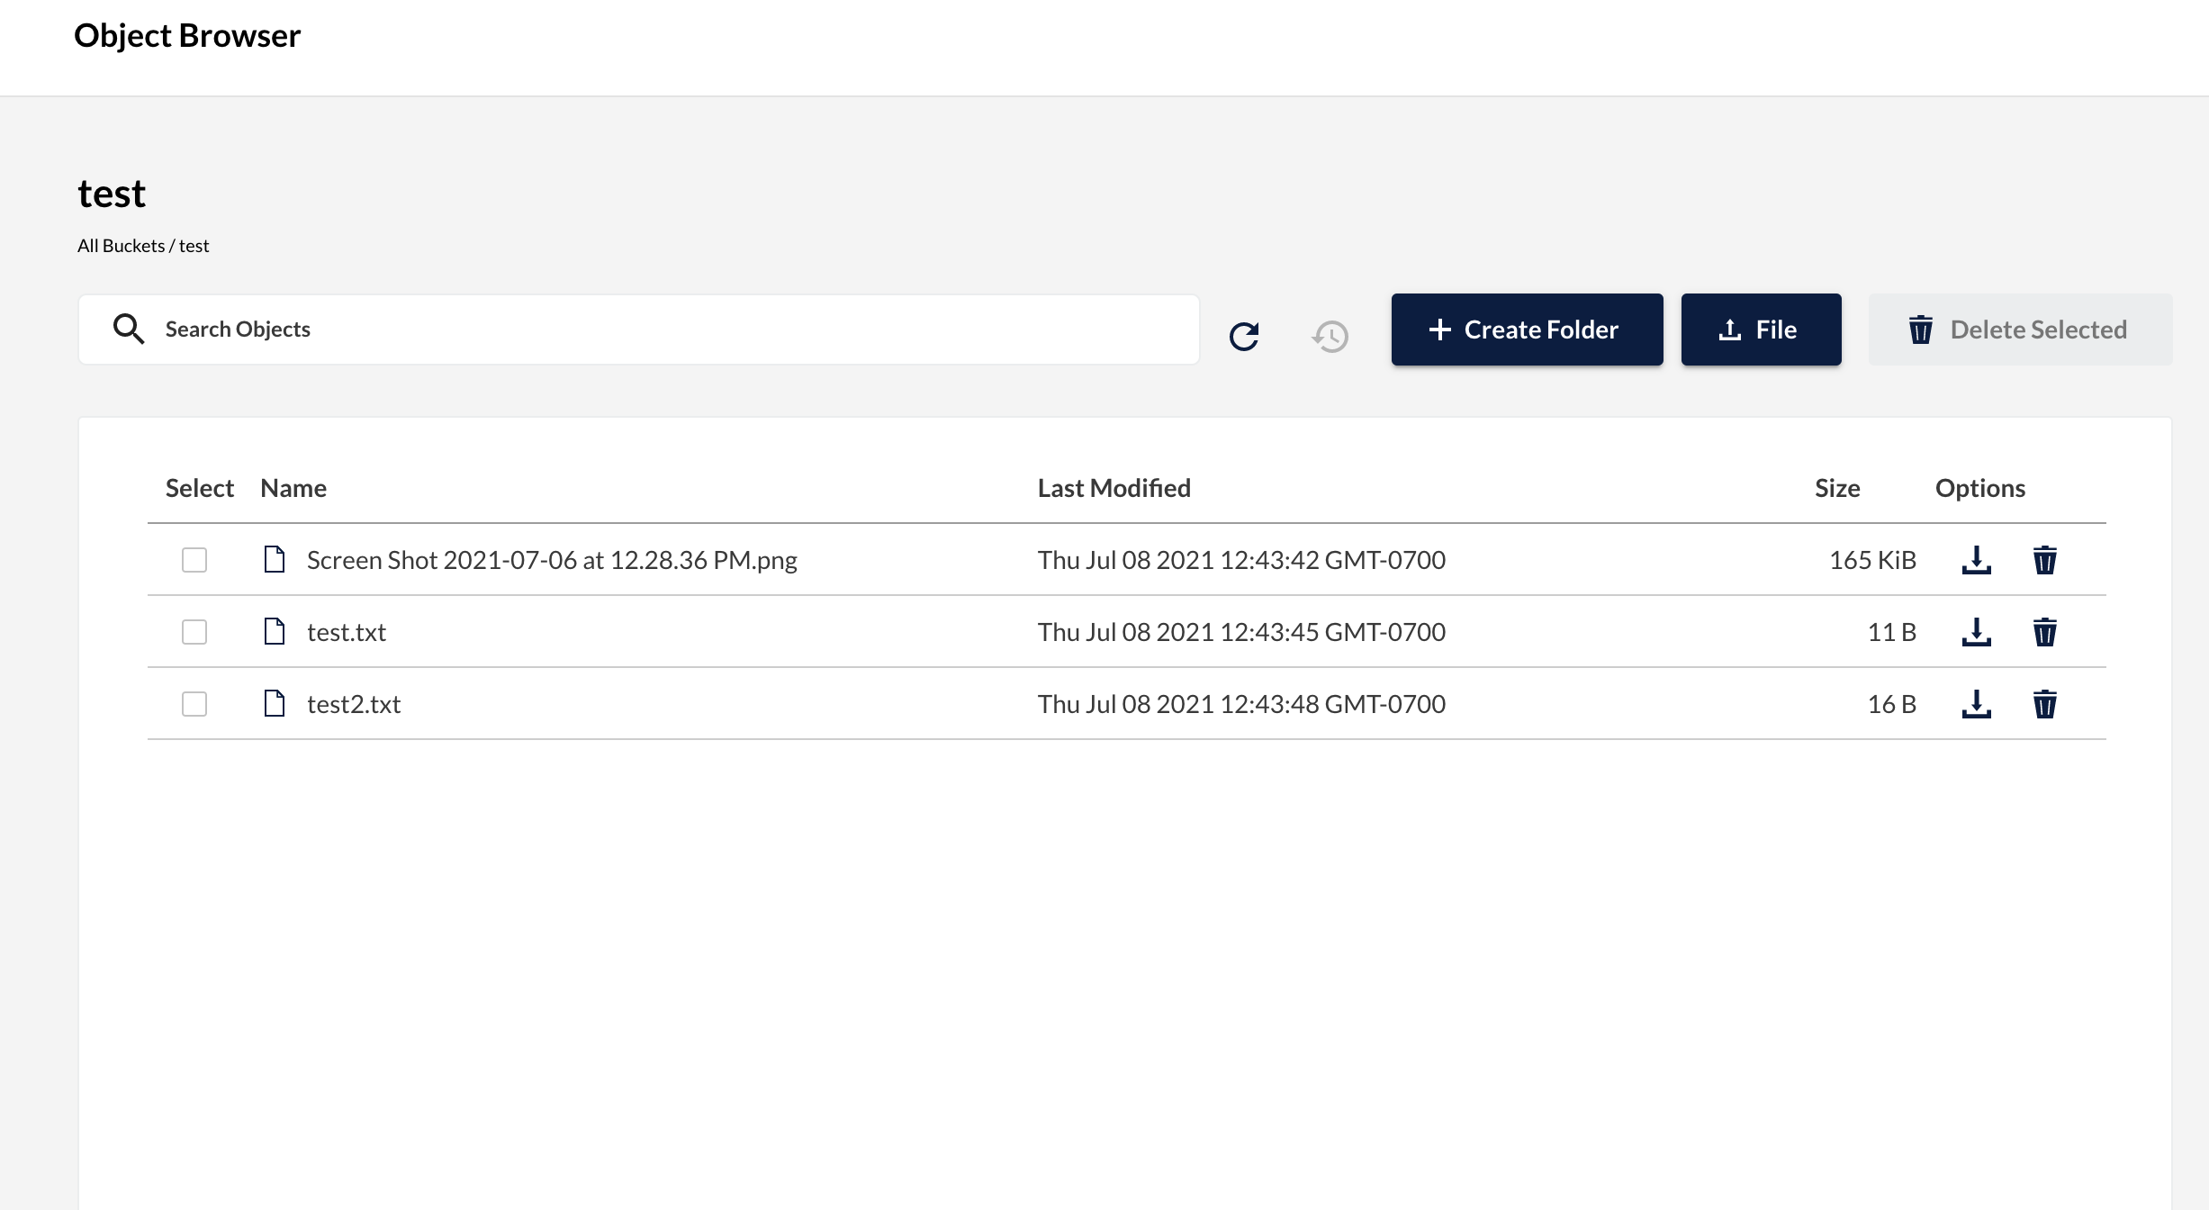Viewport: 2209px width, 1210px height.
Task: Open the test2.txt object name
Action: 354,704
